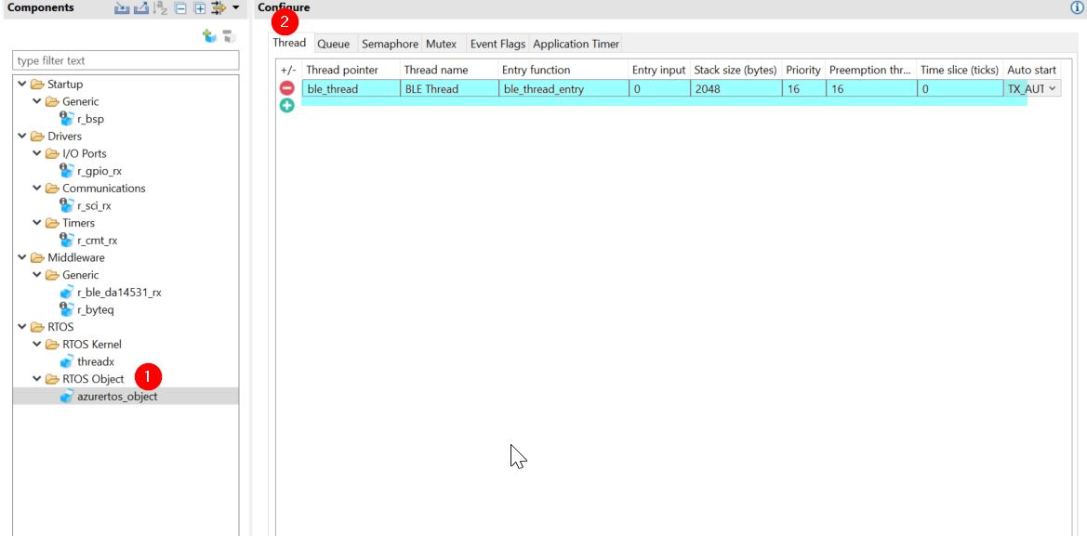Click the 'Auto start' column header
The image size is (1087, 536).
coord(1032,70)
